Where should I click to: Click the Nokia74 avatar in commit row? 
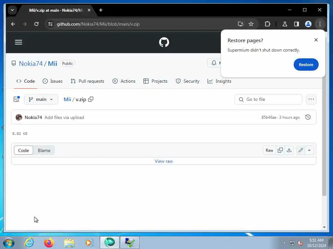point(19,117)
